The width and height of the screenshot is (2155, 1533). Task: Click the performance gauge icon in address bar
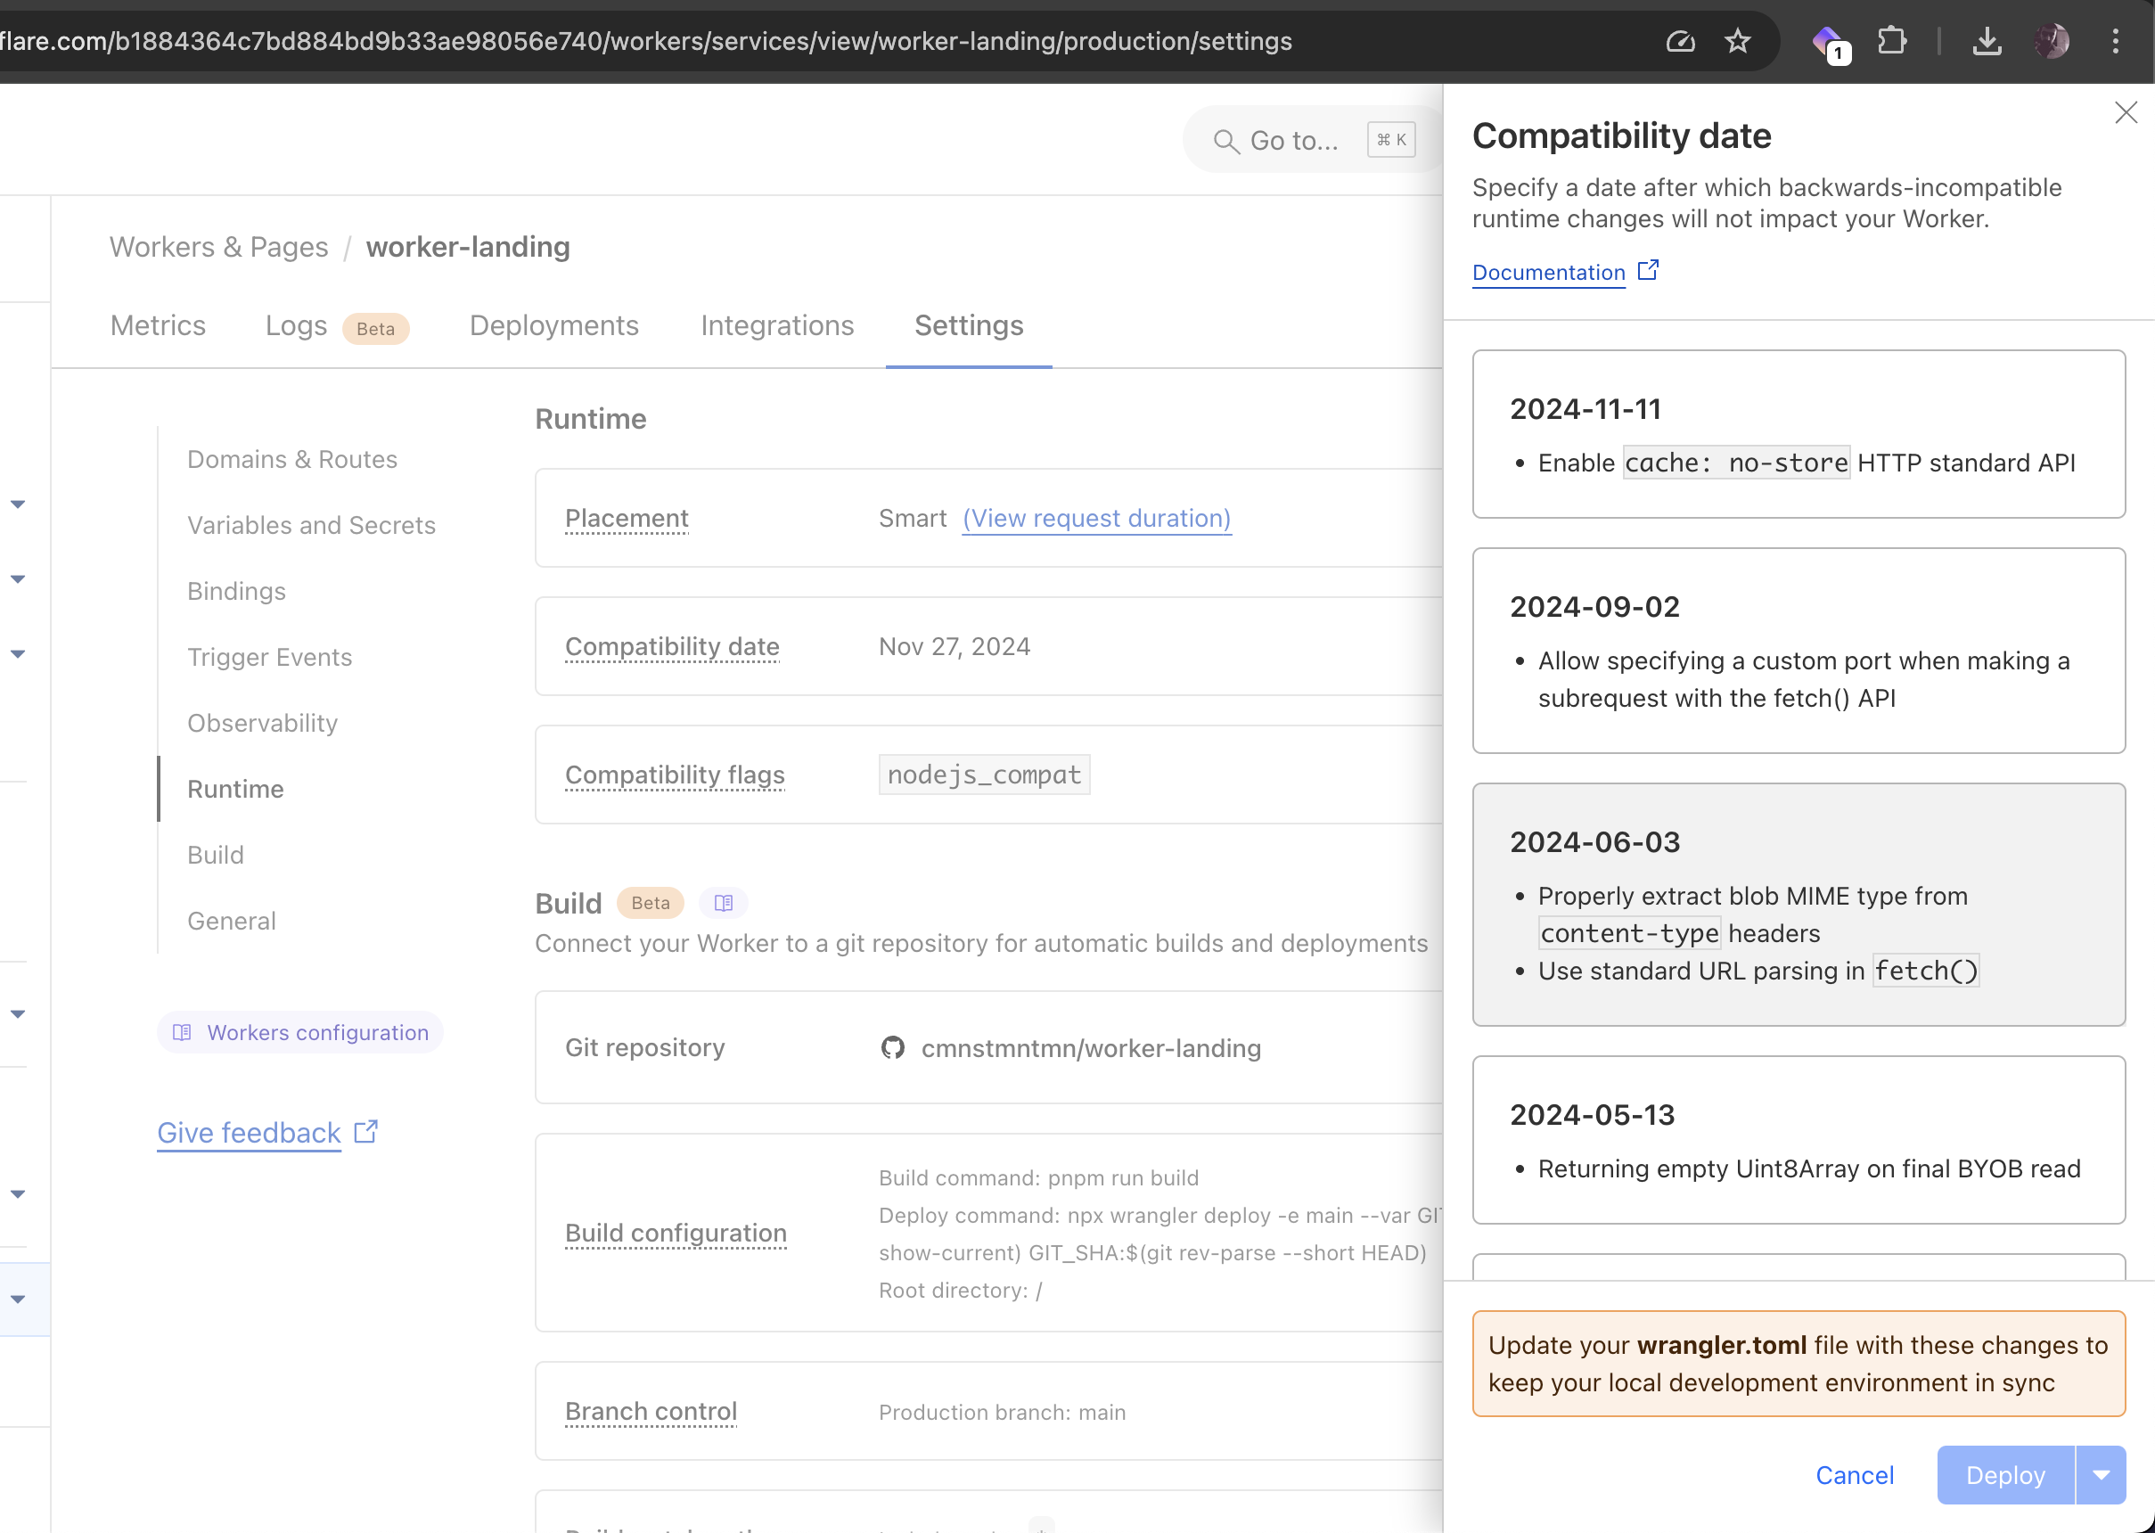(x=1680, y=42)
